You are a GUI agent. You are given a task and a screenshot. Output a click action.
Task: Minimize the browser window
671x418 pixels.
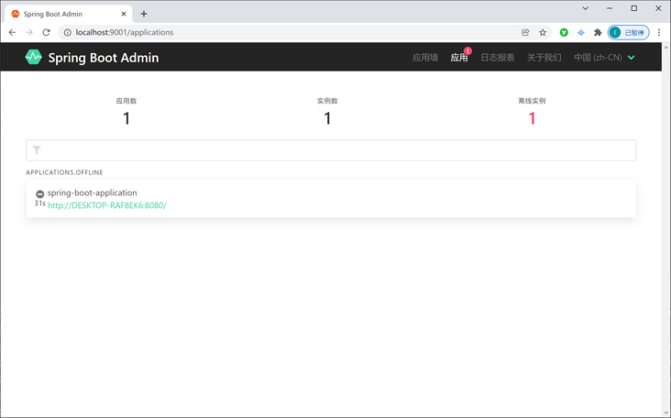tap(610, 8)
